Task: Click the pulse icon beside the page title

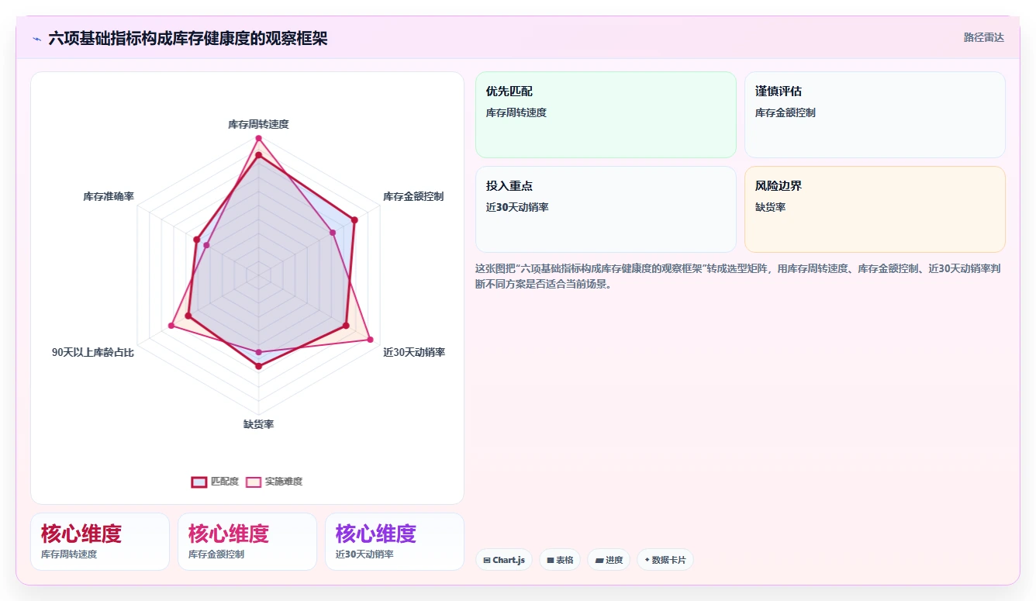Action: point(36,39)
